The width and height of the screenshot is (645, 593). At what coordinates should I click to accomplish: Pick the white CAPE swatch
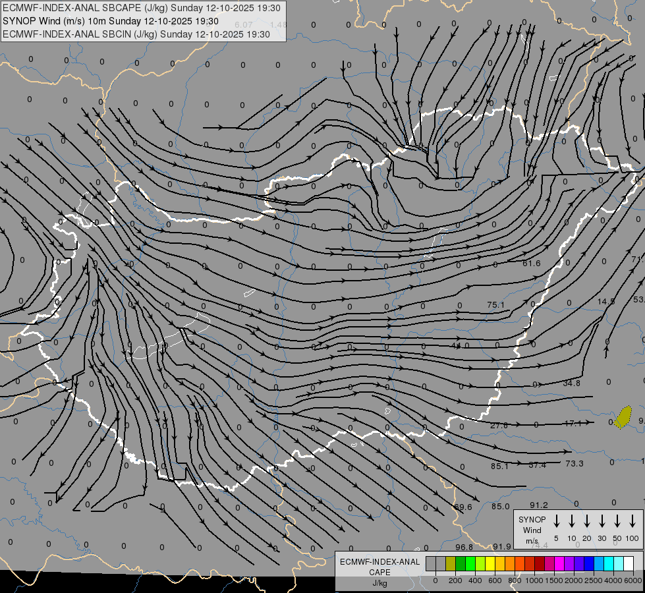click(628, 563)
